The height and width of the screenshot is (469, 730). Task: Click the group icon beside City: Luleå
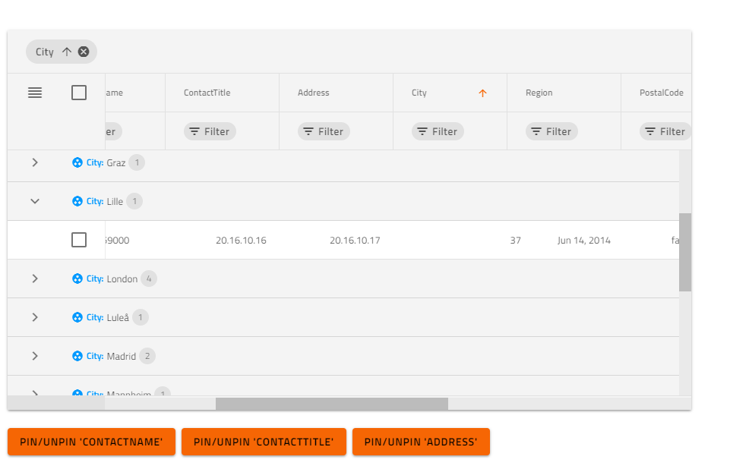click(x=77, y=317)
